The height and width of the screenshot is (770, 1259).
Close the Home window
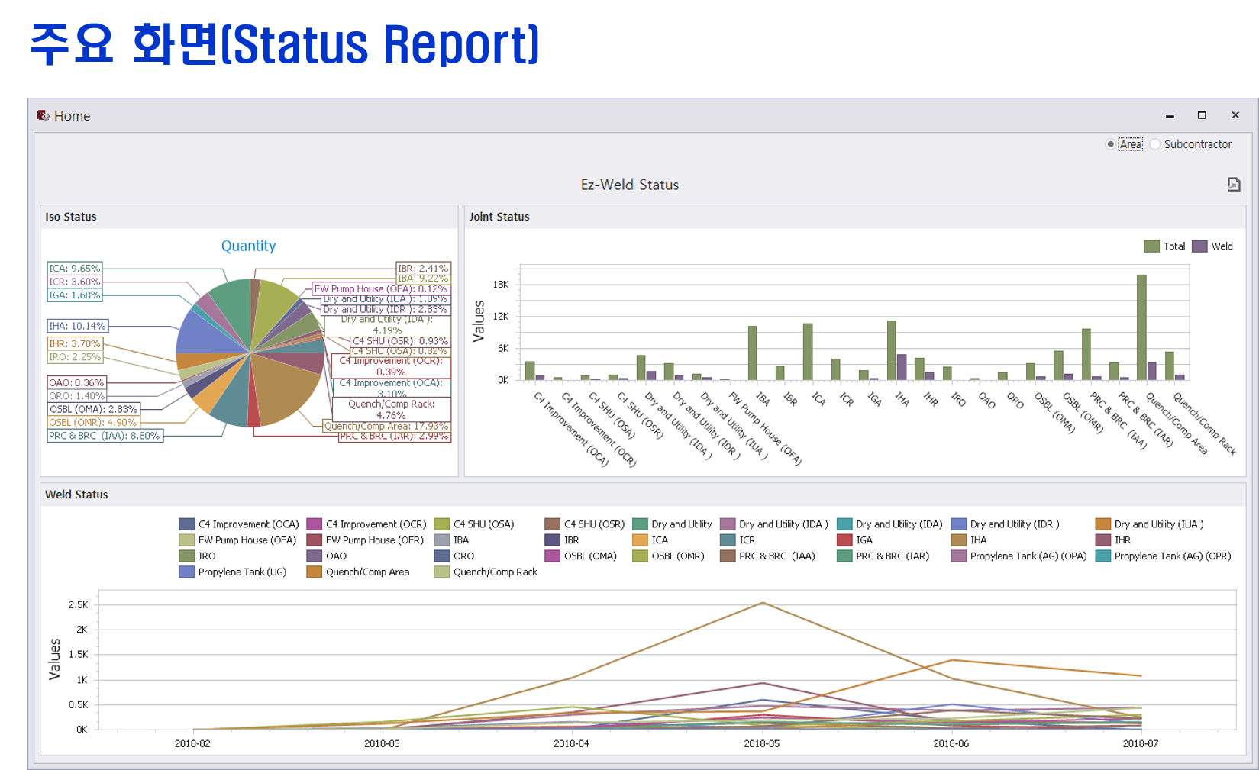tap(1235, 115)
